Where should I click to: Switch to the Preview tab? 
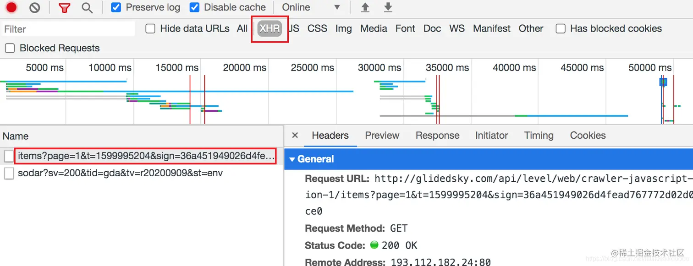click(382, 136)
